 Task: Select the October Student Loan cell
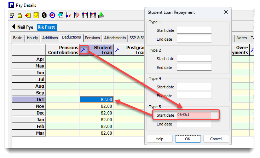coord(97,100)
